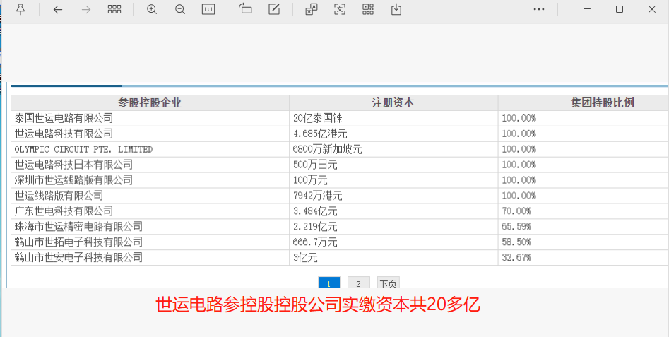This screenshot has height=337, width=669.
Task: Zoom out of the image
Action: (x=180, y=9)
